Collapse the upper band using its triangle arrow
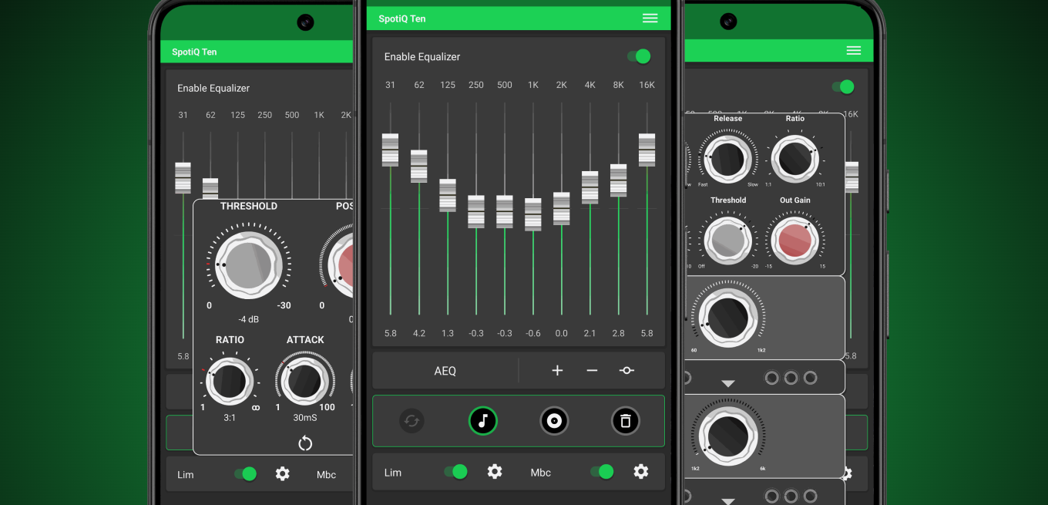 pos(729,382)
